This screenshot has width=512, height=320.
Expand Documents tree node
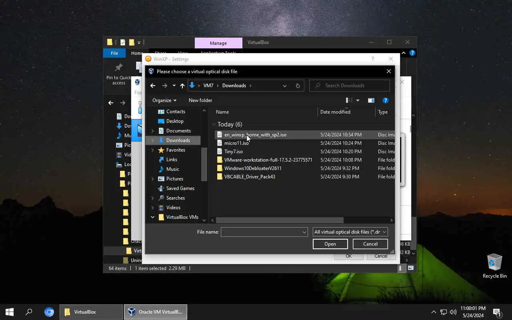152,131
